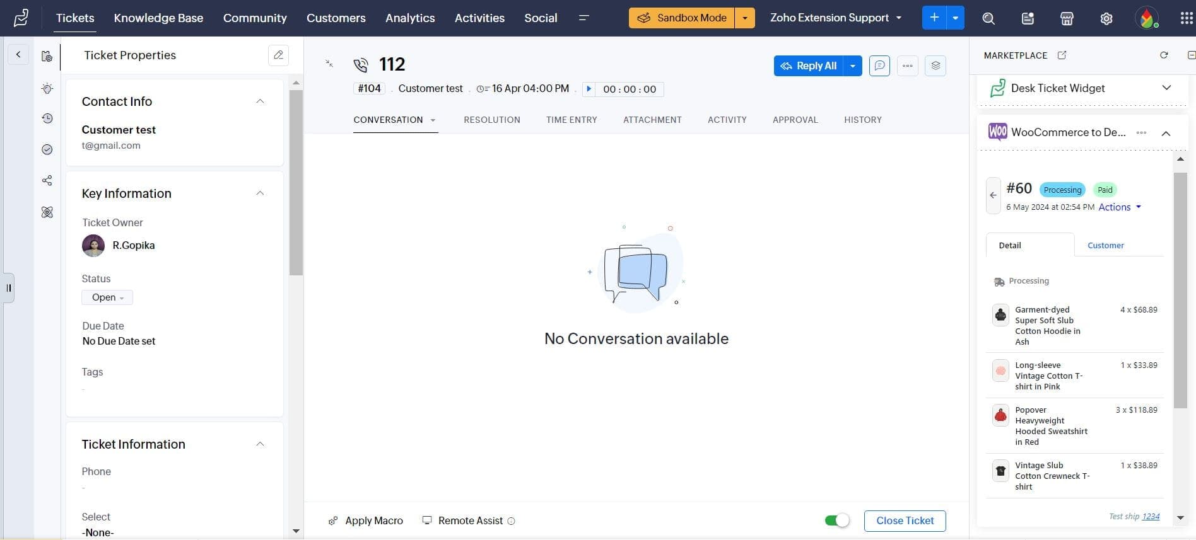
Task: Open the ticket history clock sidebar icon
Action: 47,118
